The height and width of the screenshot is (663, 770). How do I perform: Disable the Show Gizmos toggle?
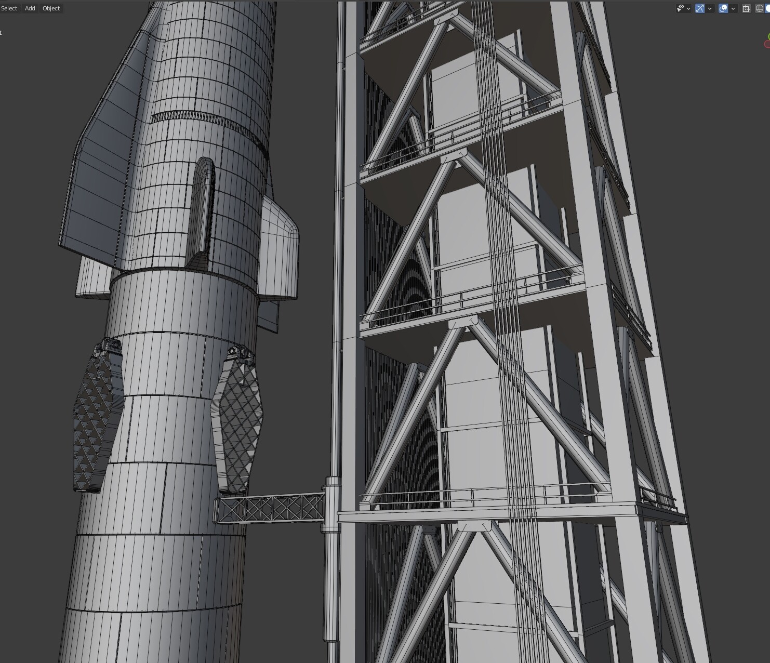pyautogui.click(x=699, y=8)
